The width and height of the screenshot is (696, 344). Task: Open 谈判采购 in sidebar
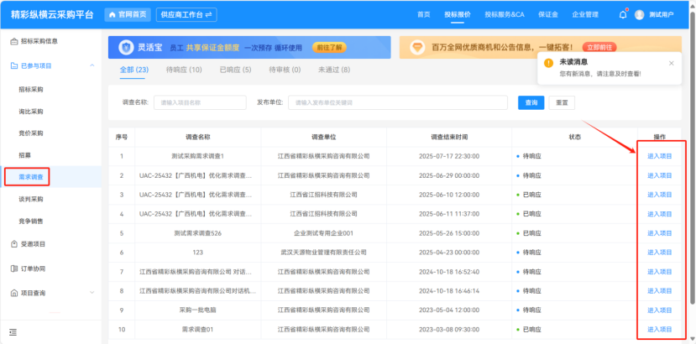tap(30, 199)
